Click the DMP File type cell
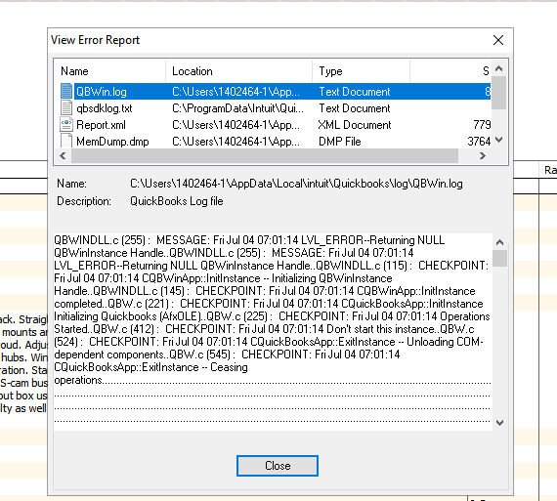 [340, 142]
